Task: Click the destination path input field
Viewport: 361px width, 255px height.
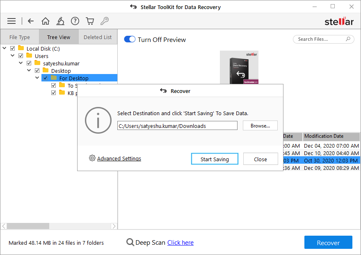Action: 177,126
